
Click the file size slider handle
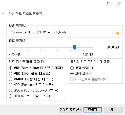point(75,47)
